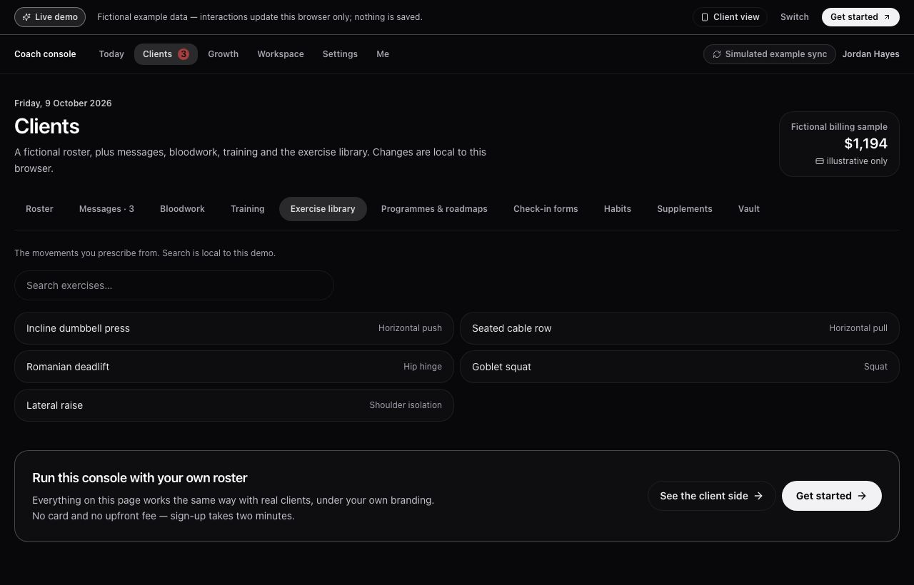The width and height of the screenshot is (914, 585).
Task: Switch to the Roster tab
Action: 39,209
